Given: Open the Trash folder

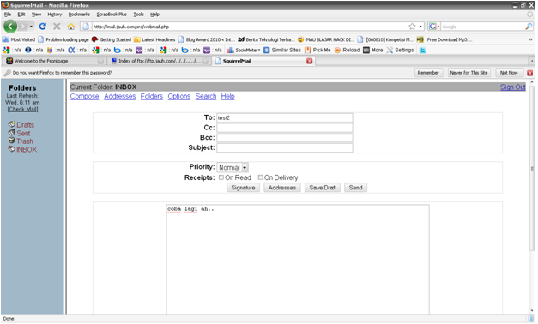Looking at the screenshot, I should [25, 141].
